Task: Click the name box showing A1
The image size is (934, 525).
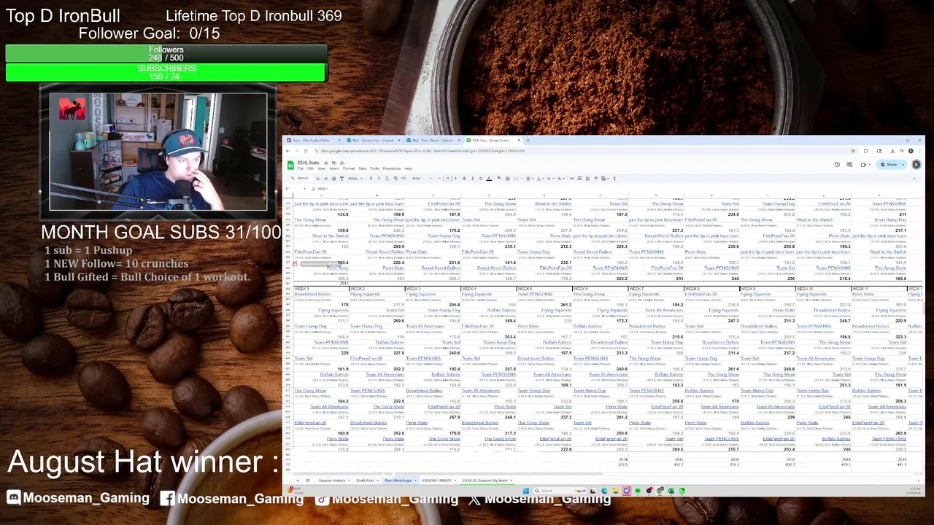Action: point(296,189)
